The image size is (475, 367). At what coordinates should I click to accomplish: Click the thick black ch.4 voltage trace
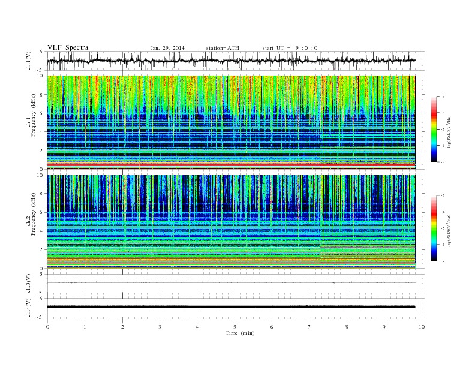pos(231,307)
